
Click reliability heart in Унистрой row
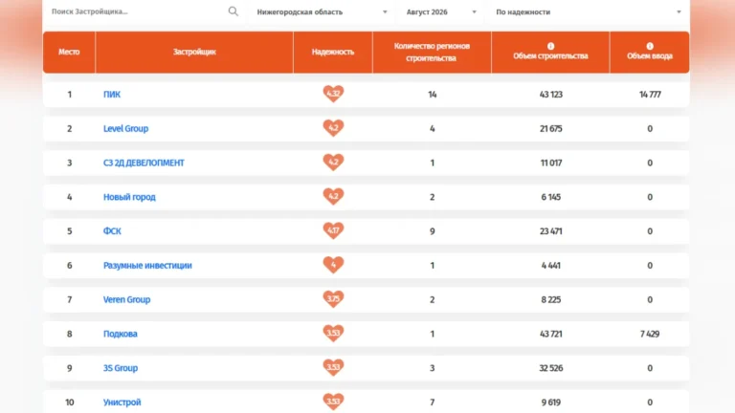333,402
